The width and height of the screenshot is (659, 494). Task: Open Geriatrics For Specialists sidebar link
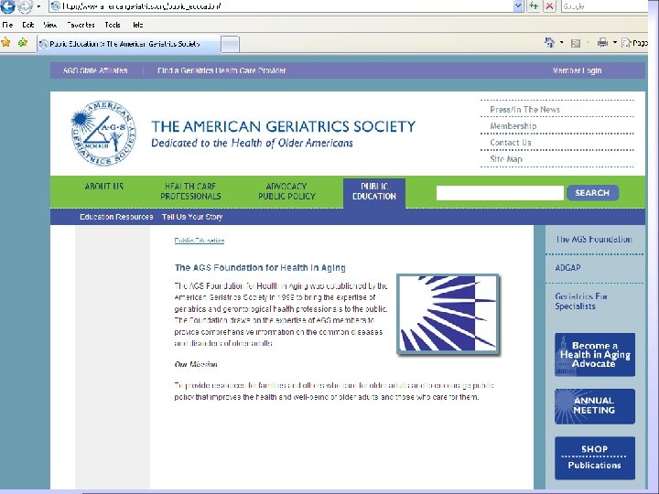[581, 301]
